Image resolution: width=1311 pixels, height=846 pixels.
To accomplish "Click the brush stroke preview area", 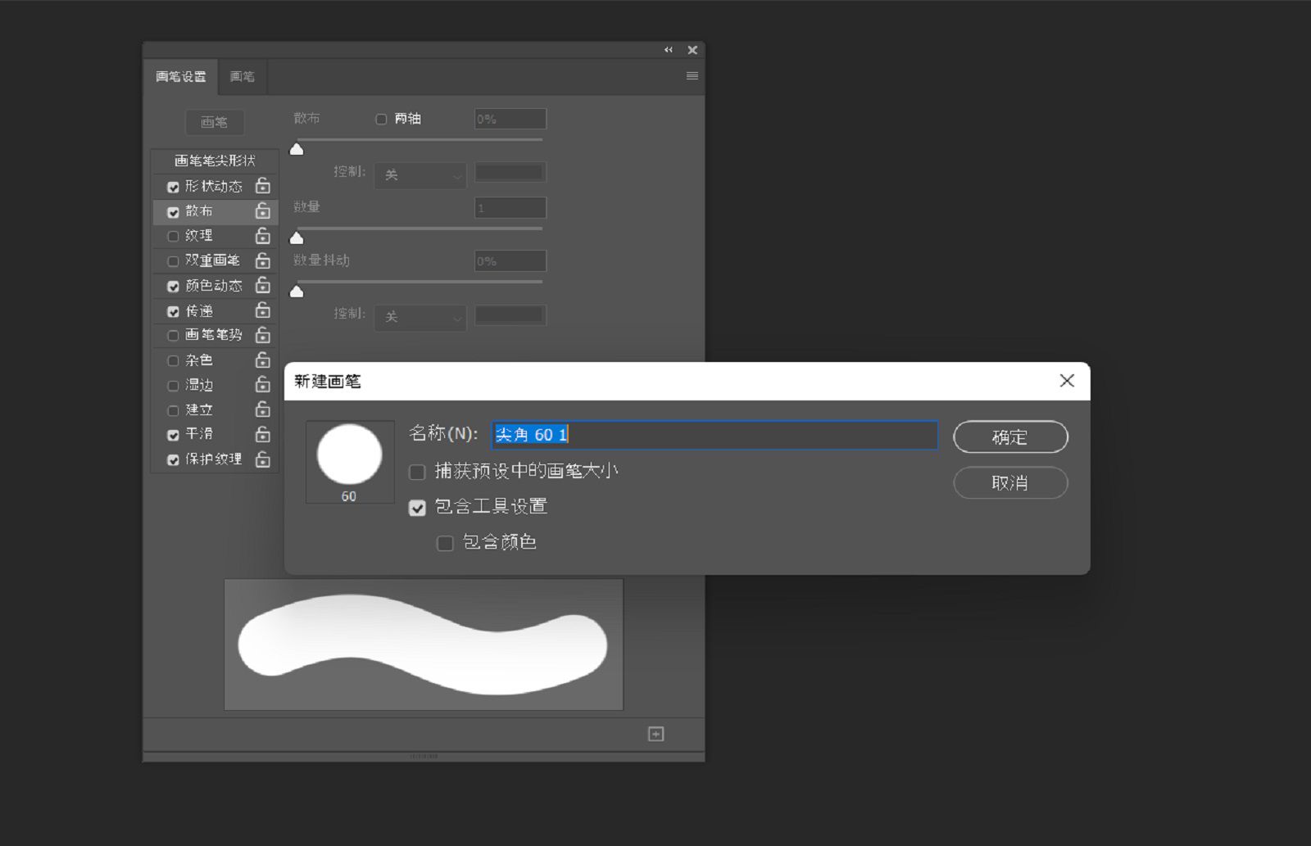I will pyautogui.click(x=424, y=645).
